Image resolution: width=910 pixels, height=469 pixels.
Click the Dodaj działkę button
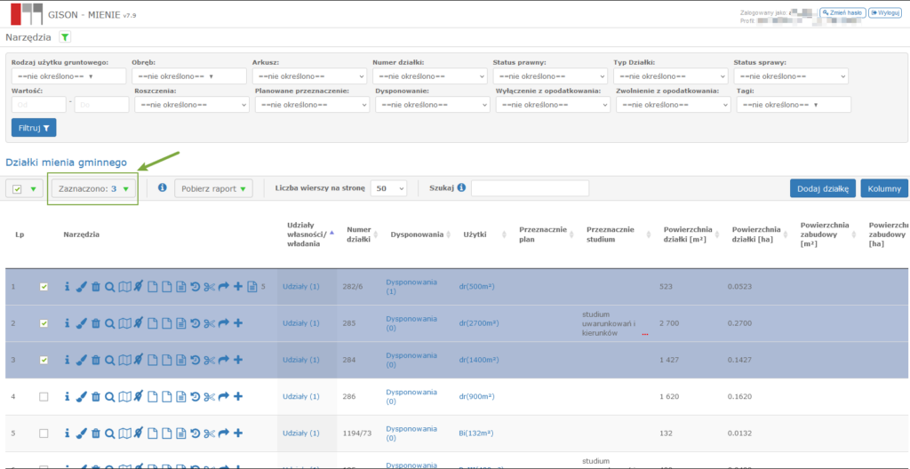coord(822,188)
